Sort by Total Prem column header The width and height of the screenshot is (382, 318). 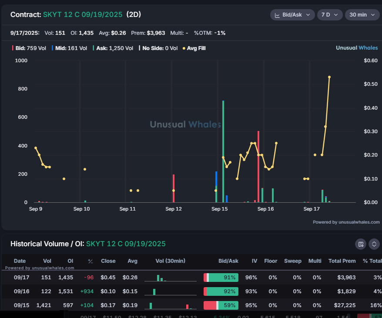pyautogui.click(x=342, y=261)
